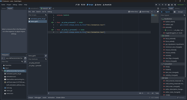This screenshot has width=187, height=100.
Task: Select the mouse_entered() signal
Action: tap(171, 50)
